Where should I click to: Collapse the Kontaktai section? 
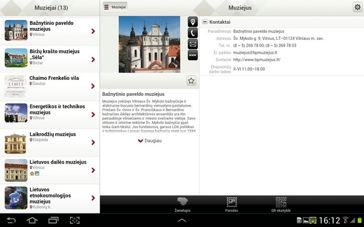(x=205, y=22)
